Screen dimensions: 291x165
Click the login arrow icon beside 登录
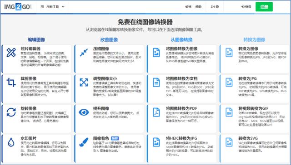[243, 7]
